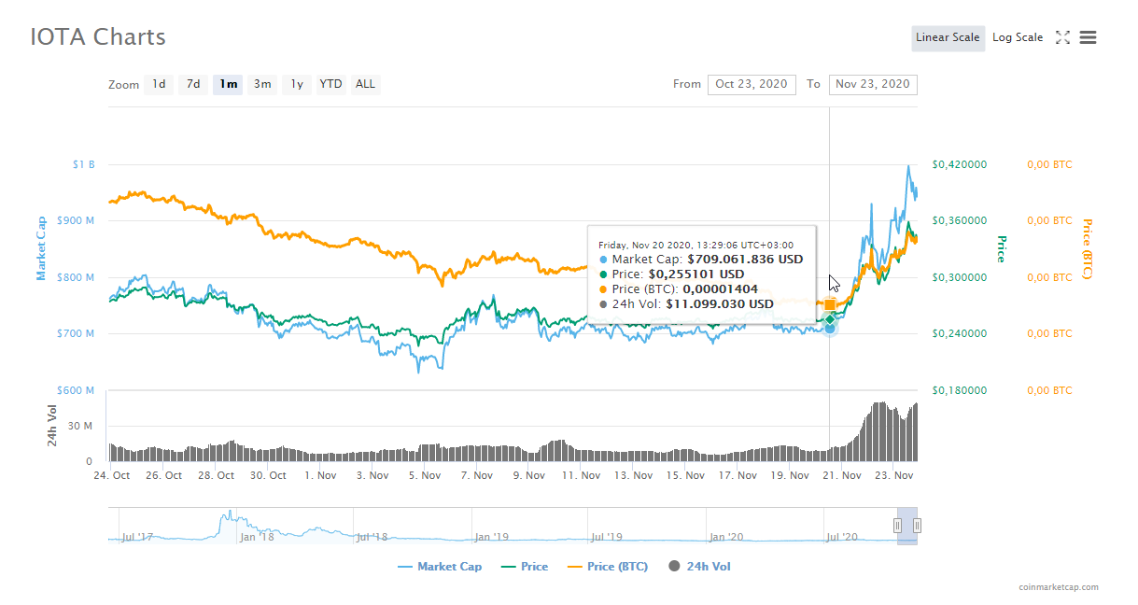Click the IOTA Charts heading
This screenshot has height=605, width=1138.
coord(98,37)
